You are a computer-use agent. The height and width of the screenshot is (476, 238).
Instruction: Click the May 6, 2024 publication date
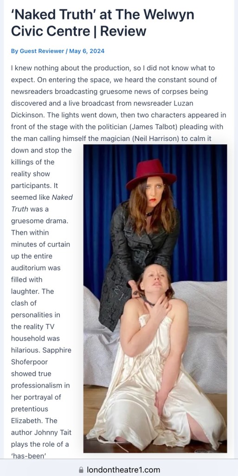(x=87, y=51)
